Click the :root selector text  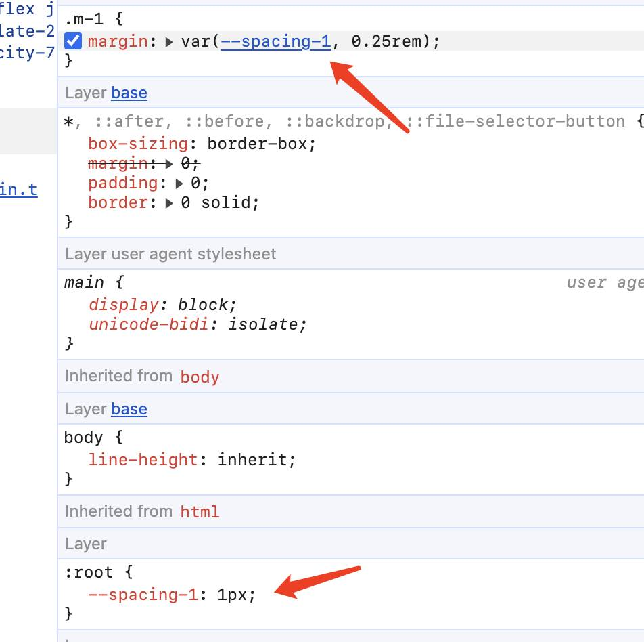coord(89,572)
